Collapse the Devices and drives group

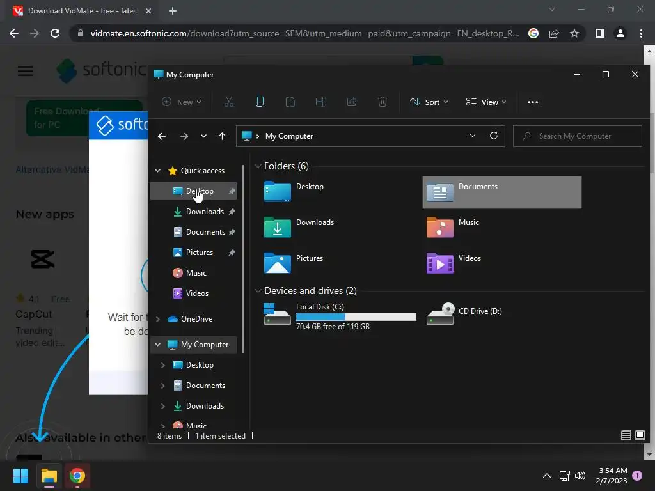[258, 291]
